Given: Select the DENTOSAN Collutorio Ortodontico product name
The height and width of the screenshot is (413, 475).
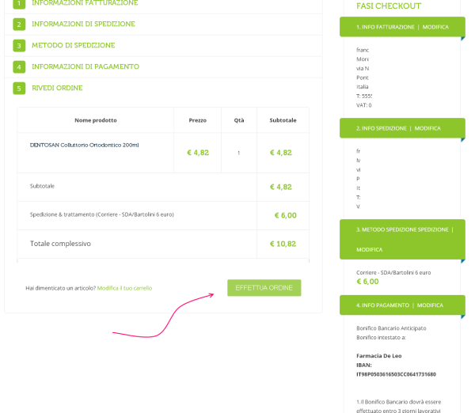Looking at the screenshot, I should pos(85,146).
